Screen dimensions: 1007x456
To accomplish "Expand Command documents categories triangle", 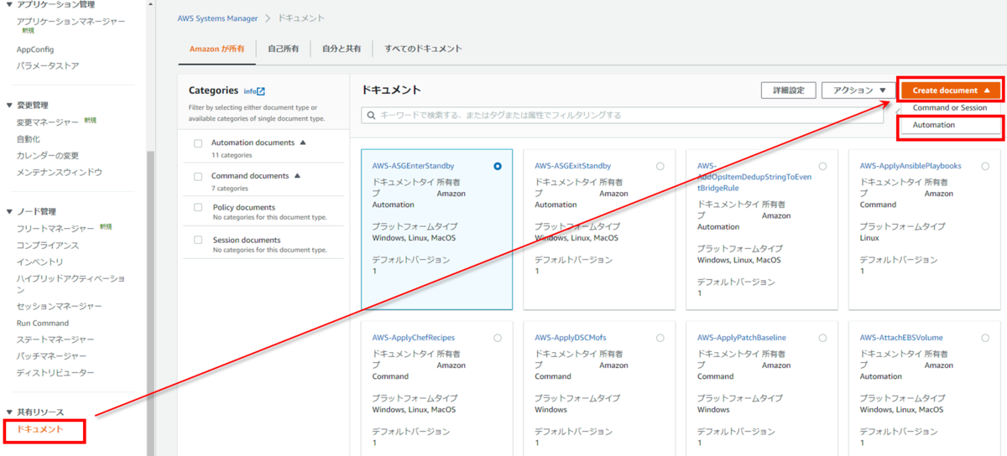I will (297, 176).
